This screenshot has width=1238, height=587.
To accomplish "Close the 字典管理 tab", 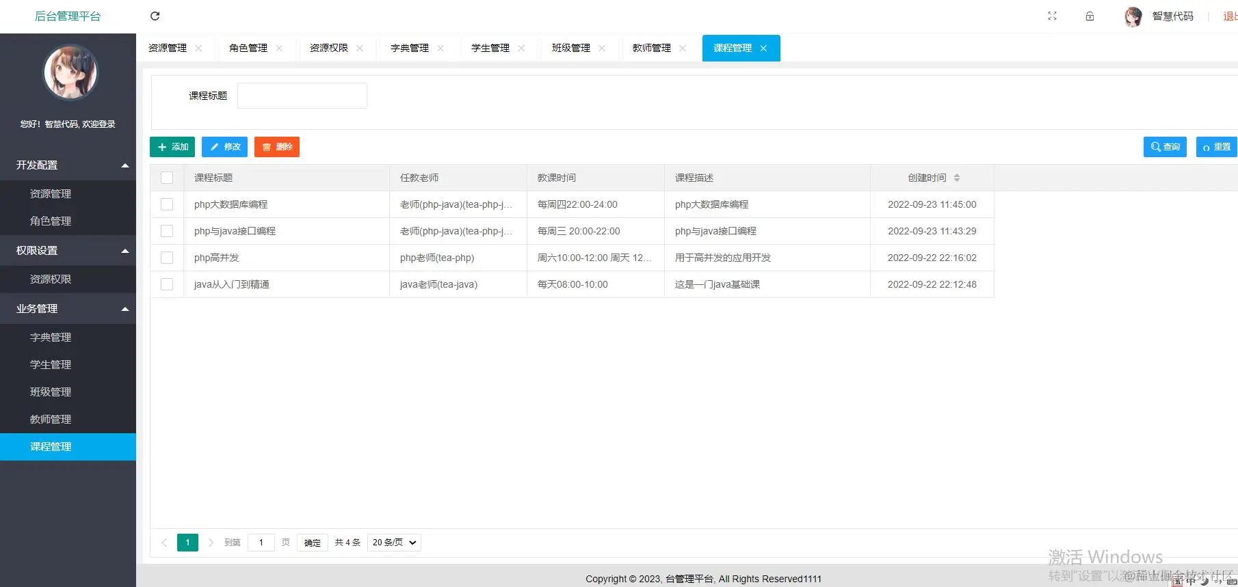I will [x=440, y=48].
